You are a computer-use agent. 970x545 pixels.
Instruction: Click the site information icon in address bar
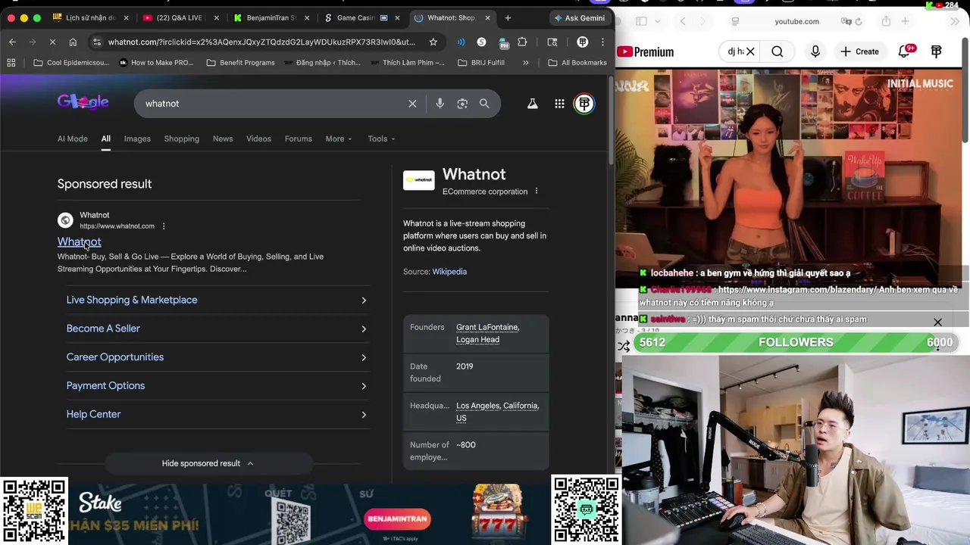tap(96, 42)
